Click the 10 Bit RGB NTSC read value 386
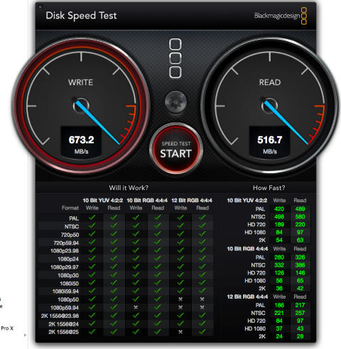341x349 pixels. point(300,265)
